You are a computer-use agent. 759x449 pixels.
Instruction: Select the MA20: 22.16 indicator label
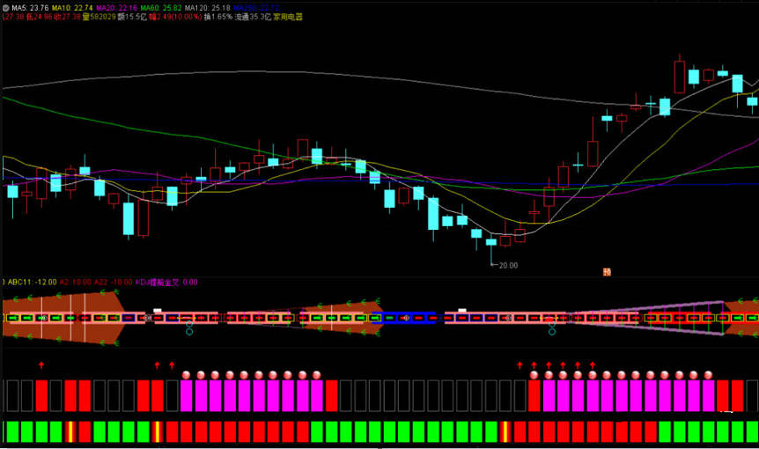tap(116, 8)
